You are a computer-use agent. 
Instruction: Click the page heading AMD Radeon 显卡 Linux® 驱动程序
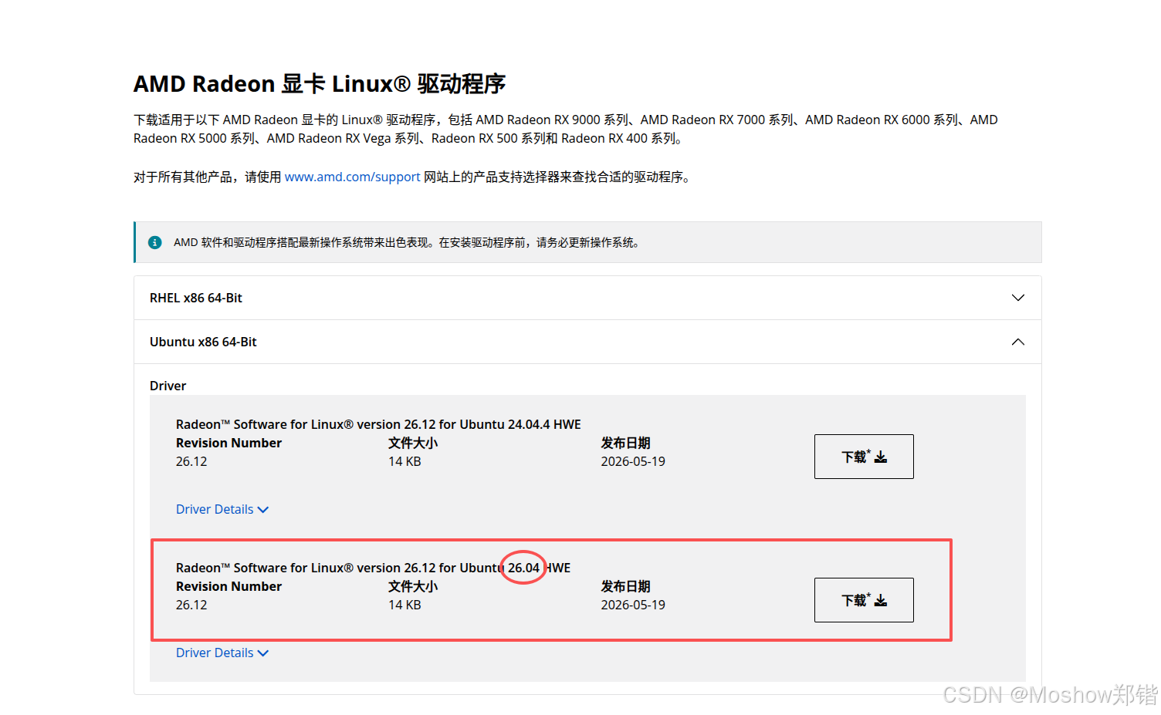pos(320,83)
